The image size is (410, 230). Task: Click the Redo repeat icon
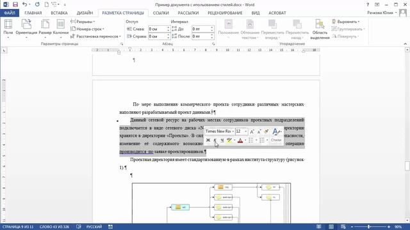[37, 4]
